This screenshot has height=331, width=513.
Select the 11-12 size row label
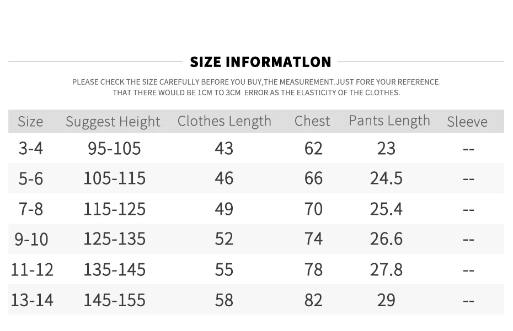[x=32, y=269]
